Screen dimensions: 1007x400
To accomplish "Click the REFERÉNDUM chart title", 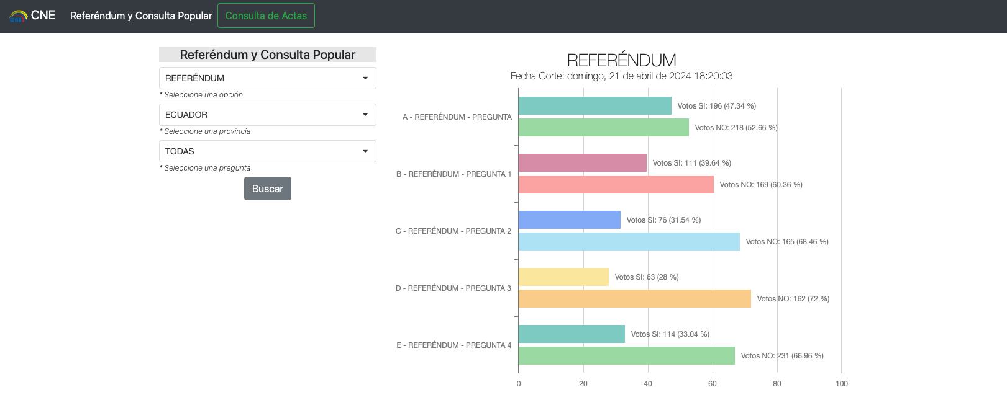I will pyautogui.click(x=621, y=60).
